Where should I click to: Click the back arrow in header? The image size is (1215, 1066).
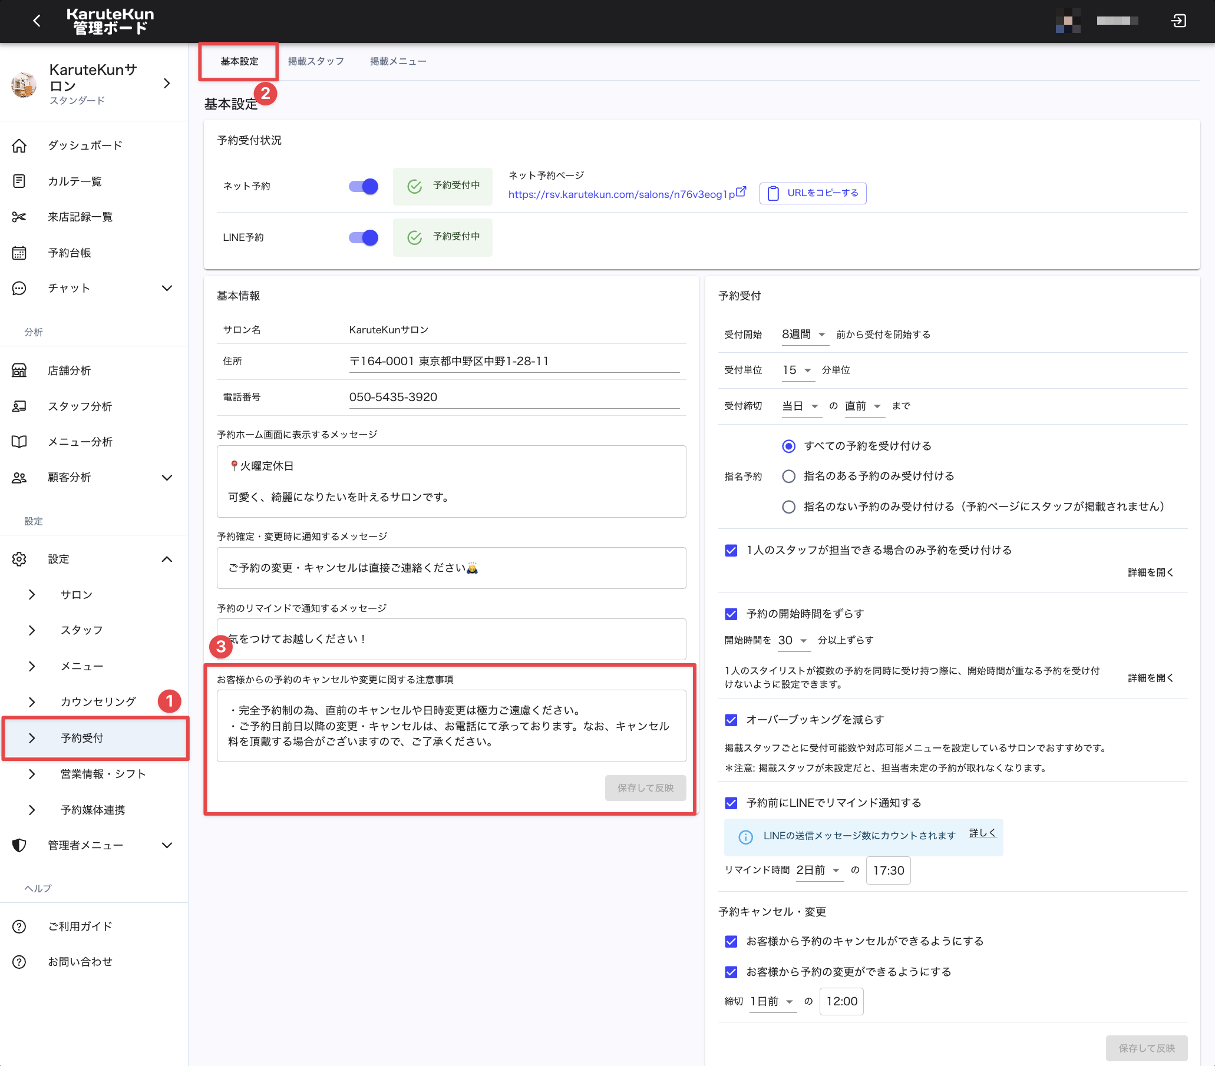(37, 21)
